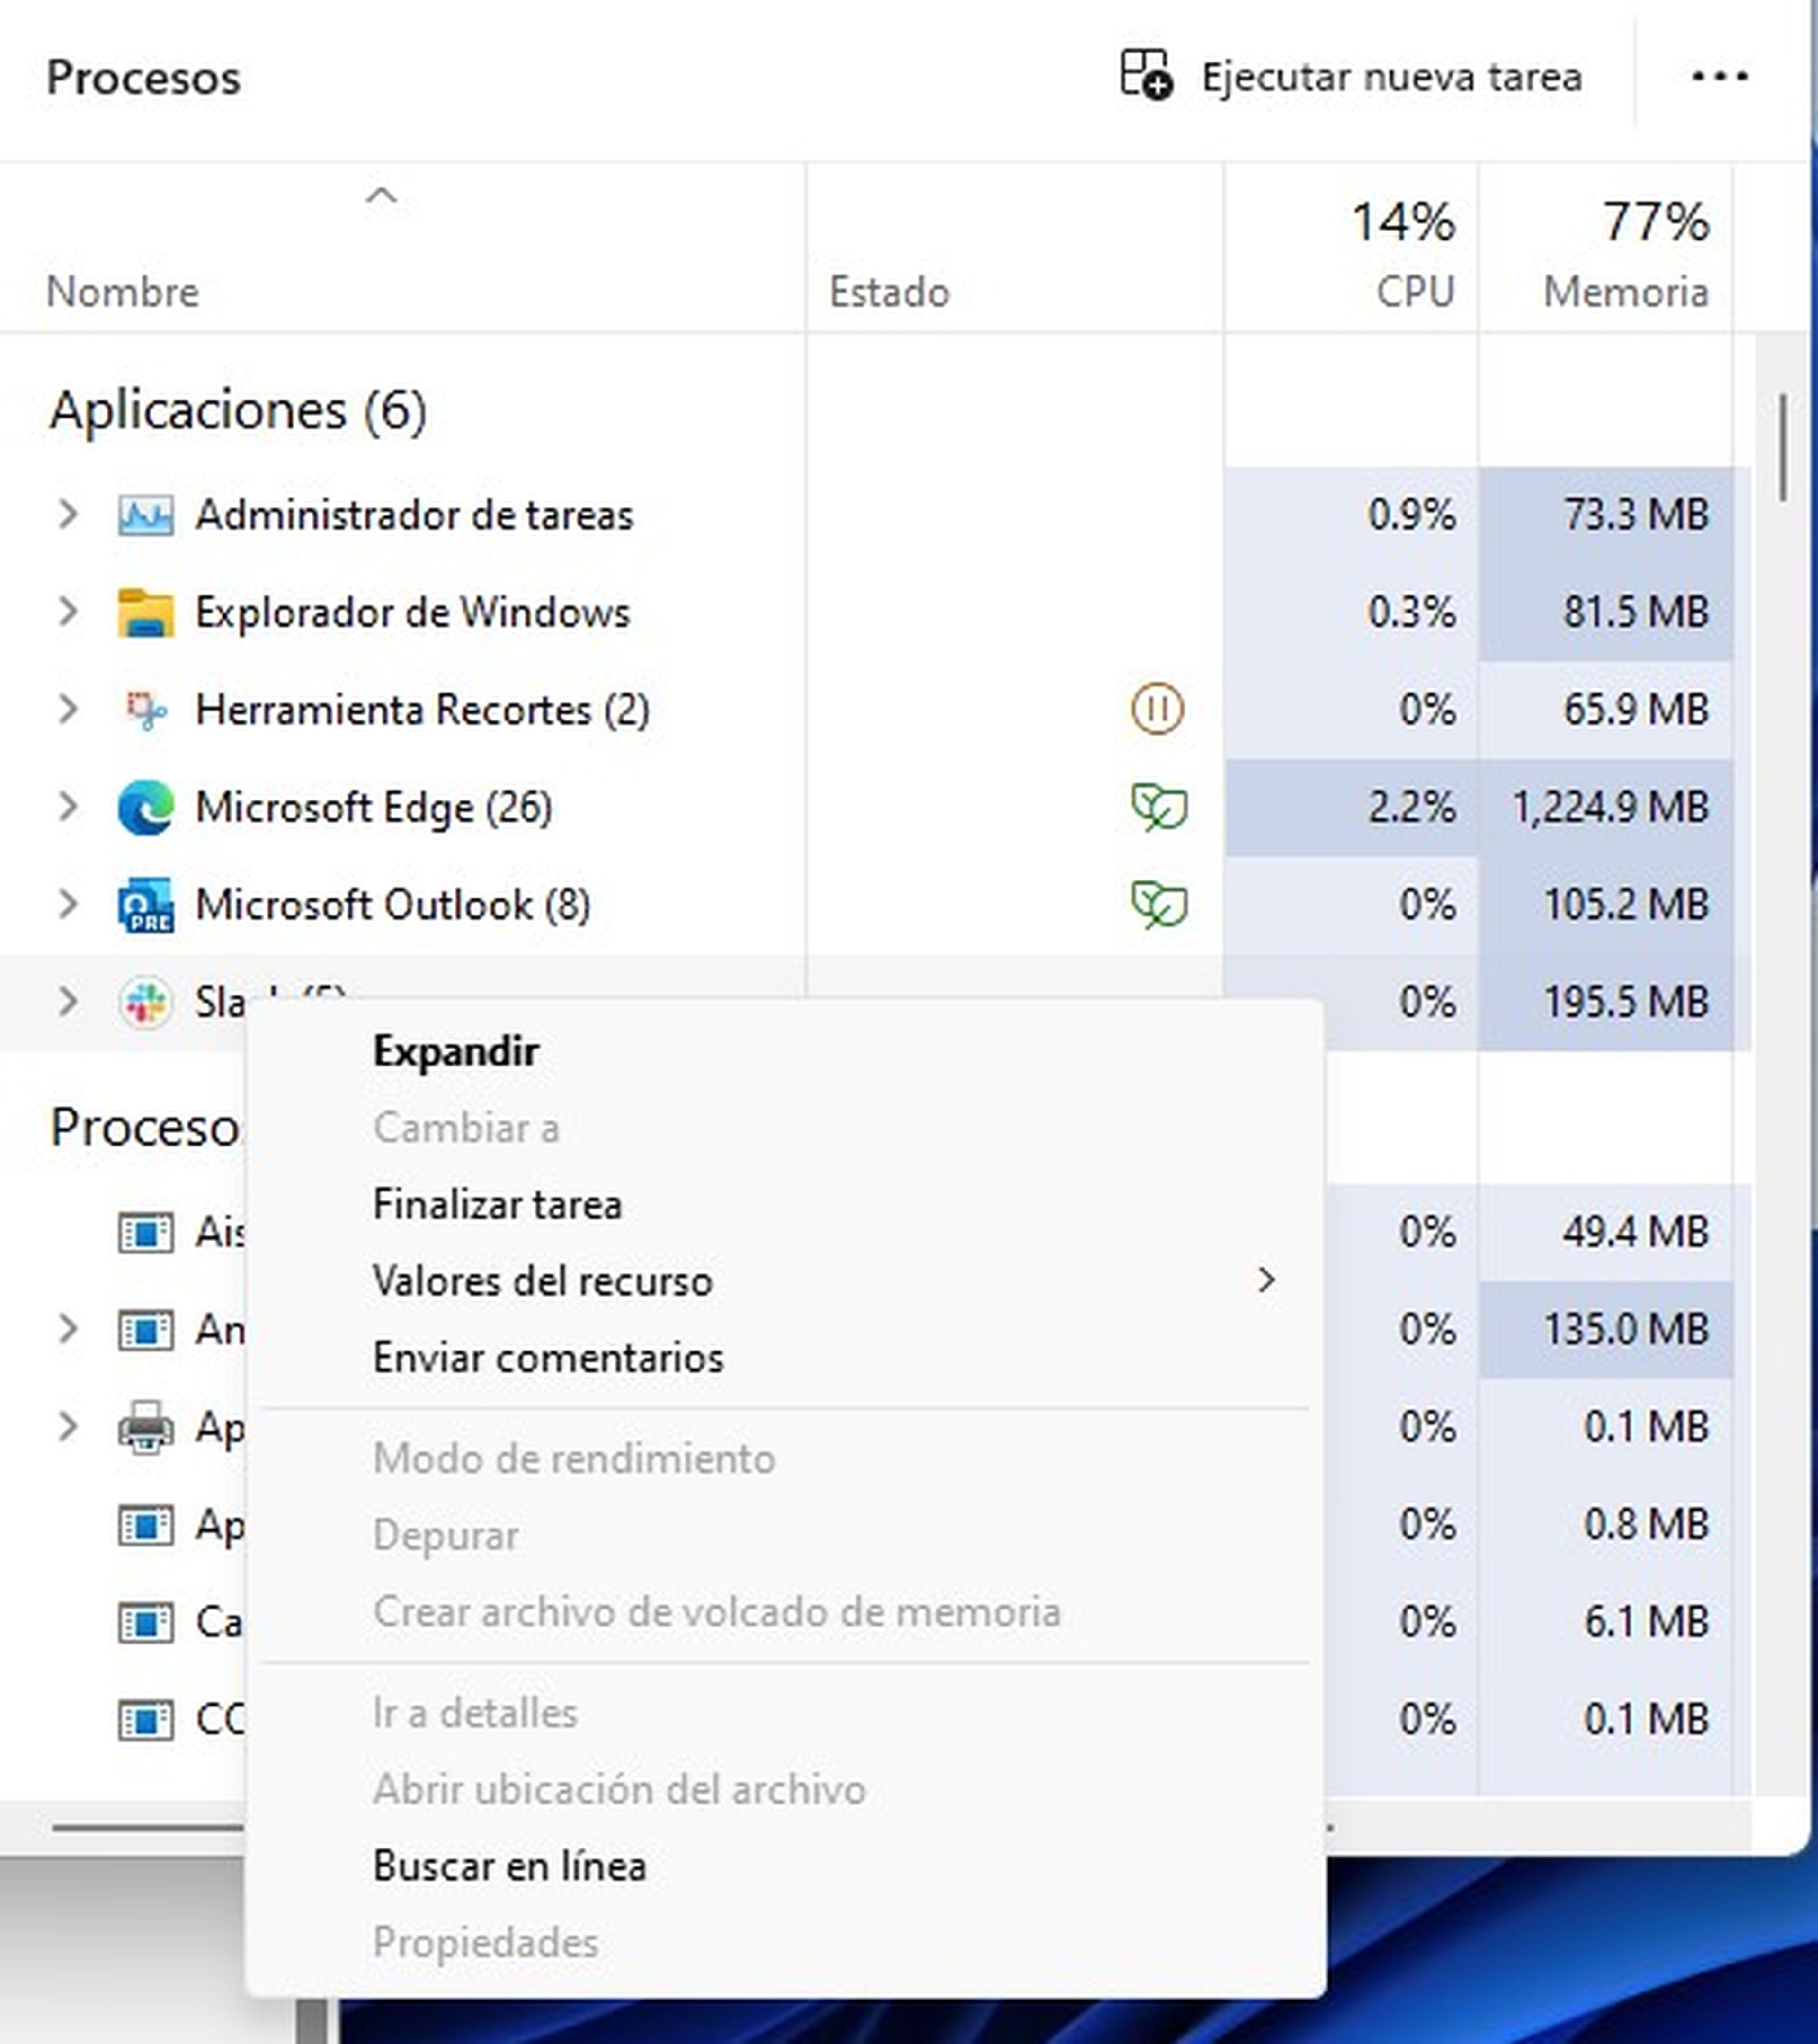1818x2044 pixels.
Task: Click the process icon in the bottom 0.1 MB row
Action: point(145,1720)
